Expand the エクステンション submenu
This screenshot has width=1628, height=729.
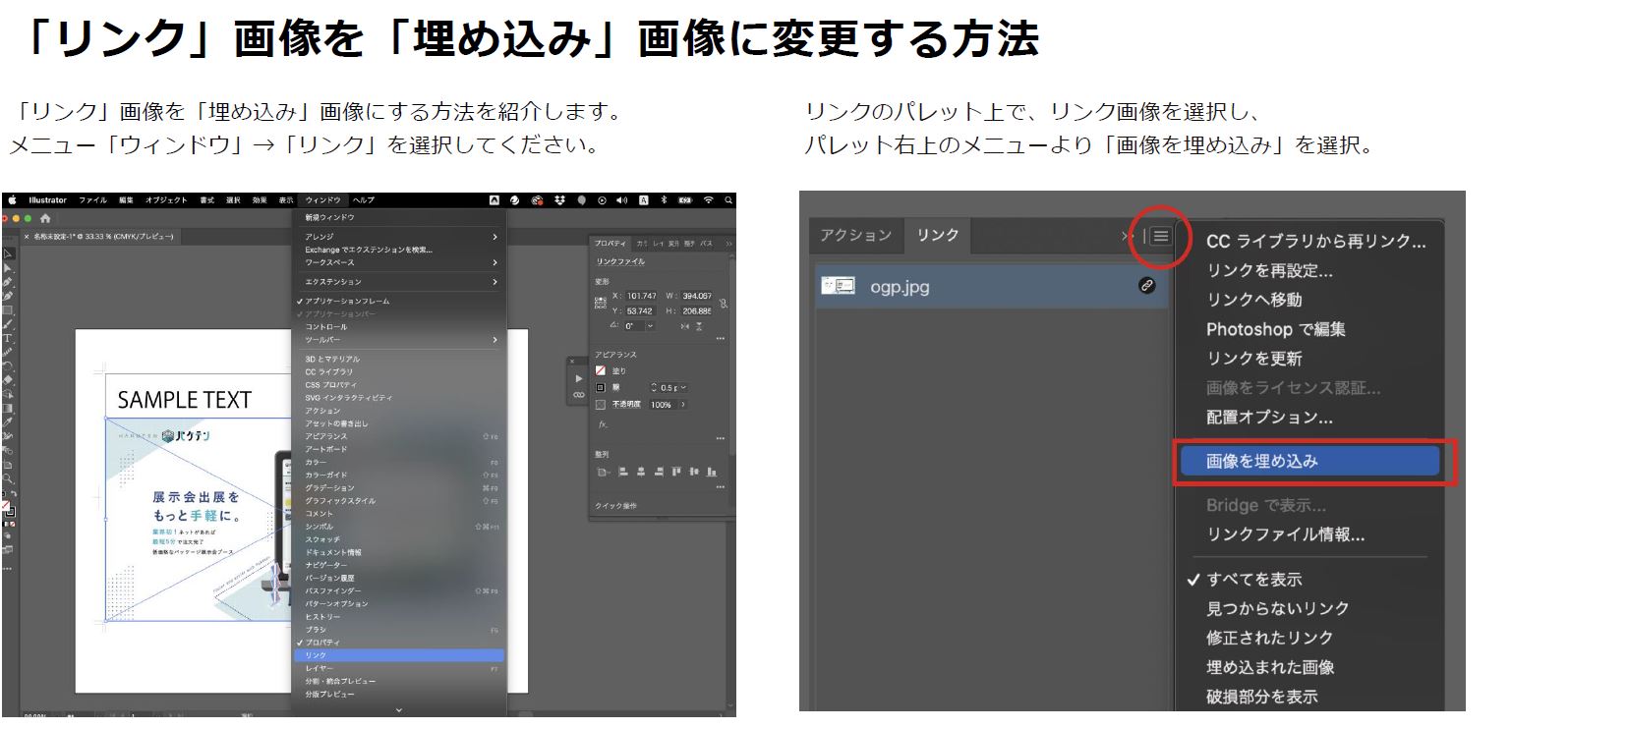click(494, 282)
